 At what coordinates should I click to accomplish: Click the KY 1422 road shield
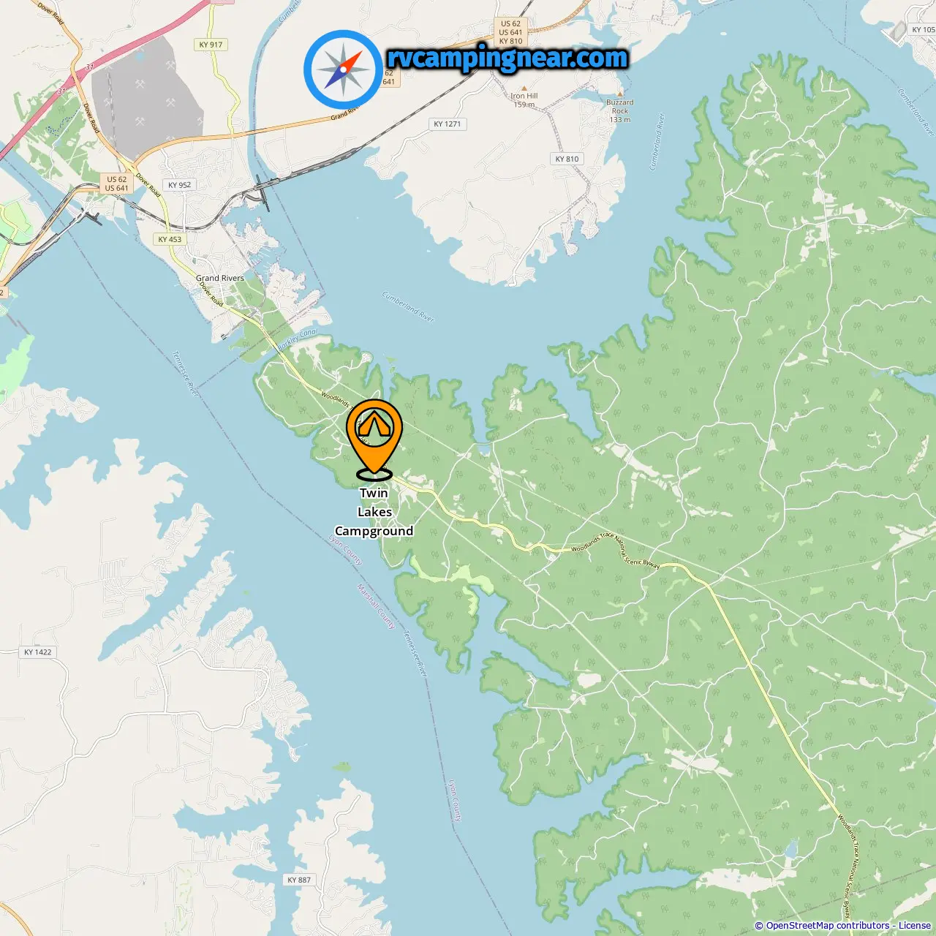[x=38, y=652]
